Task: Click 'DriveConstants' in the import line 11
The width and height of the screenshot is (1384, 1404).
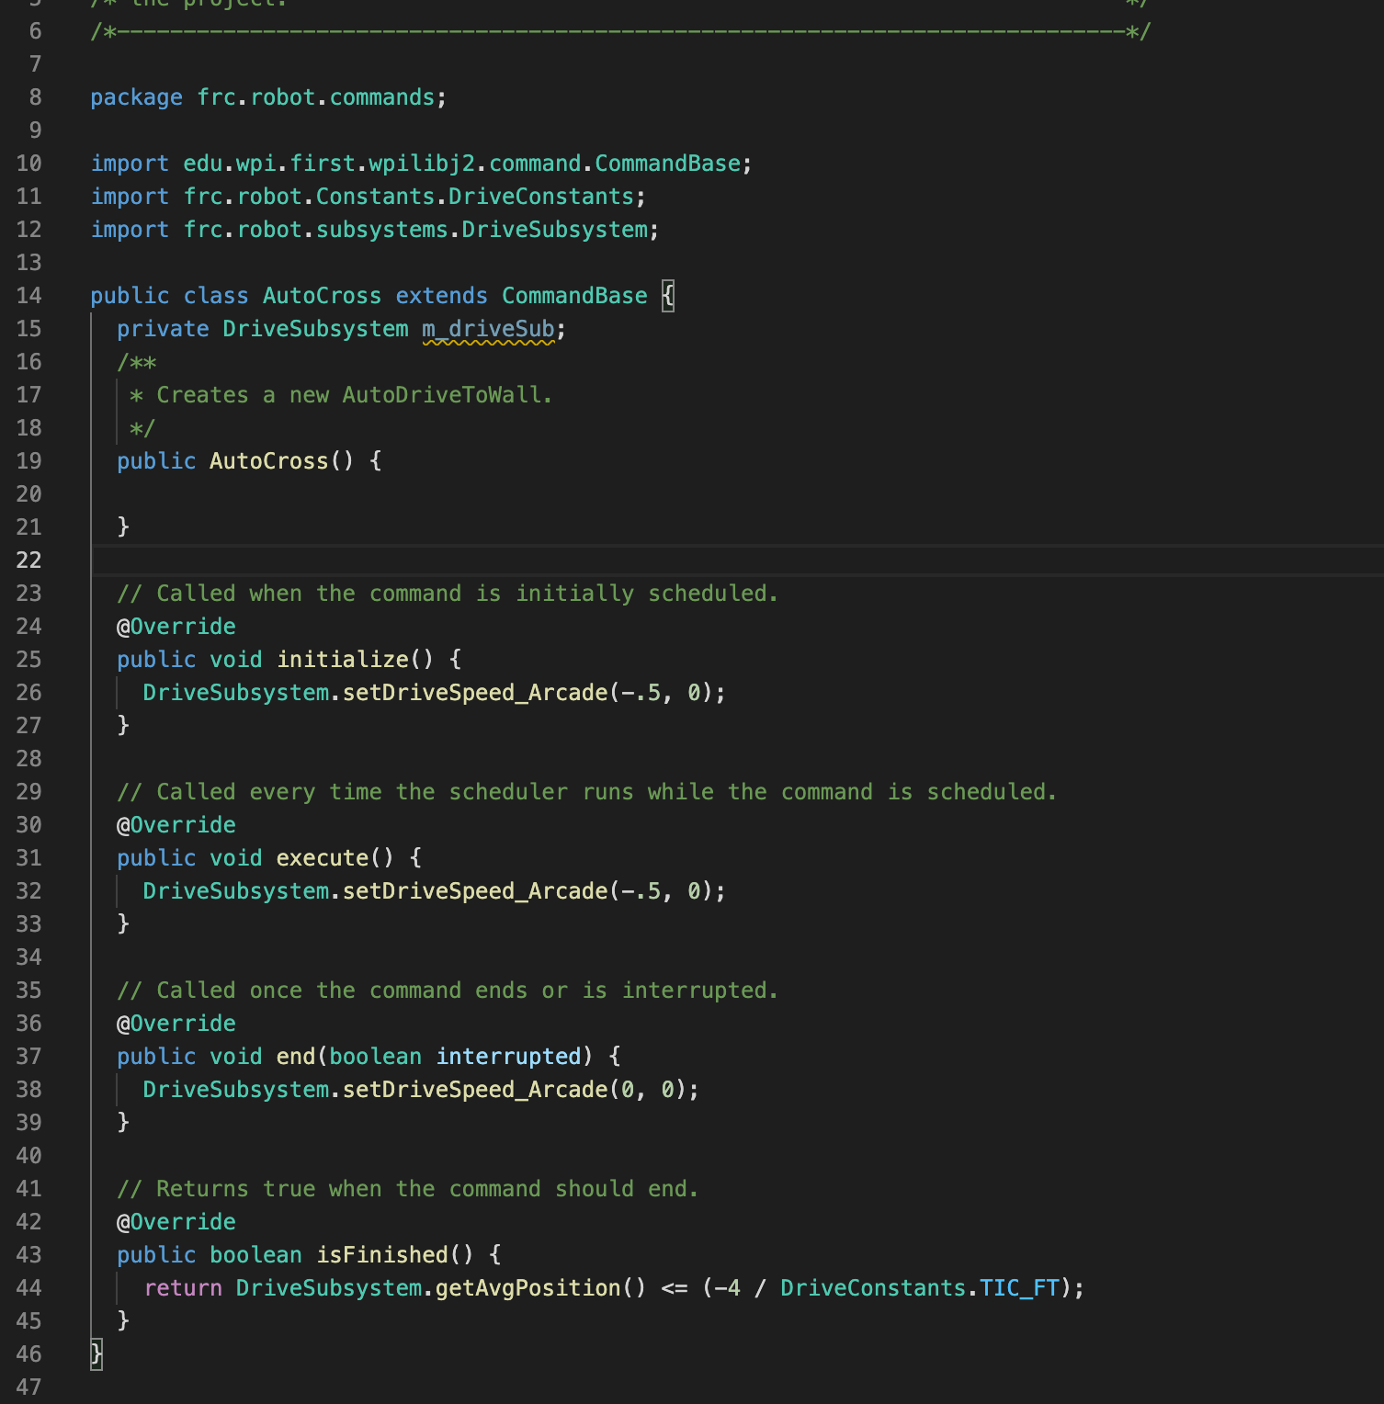Action: [541, 197]
